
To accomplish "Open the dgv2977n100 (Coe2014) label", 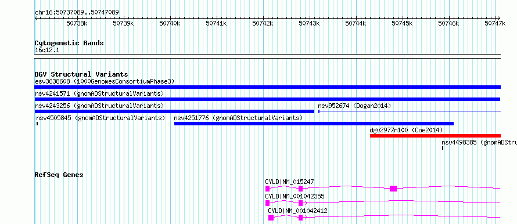I will [x=406, y=130].
